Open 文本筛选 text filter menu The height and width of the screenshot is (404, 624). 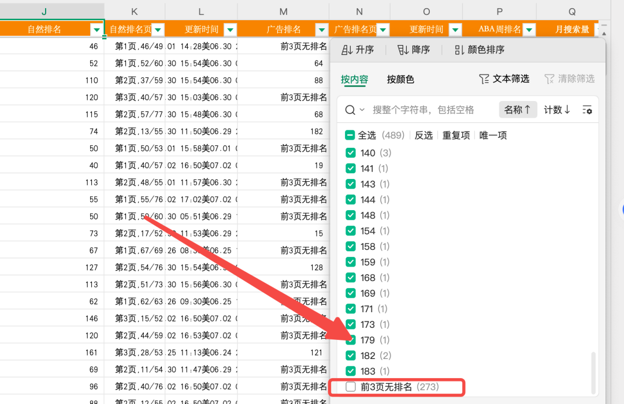coord(504,79)
